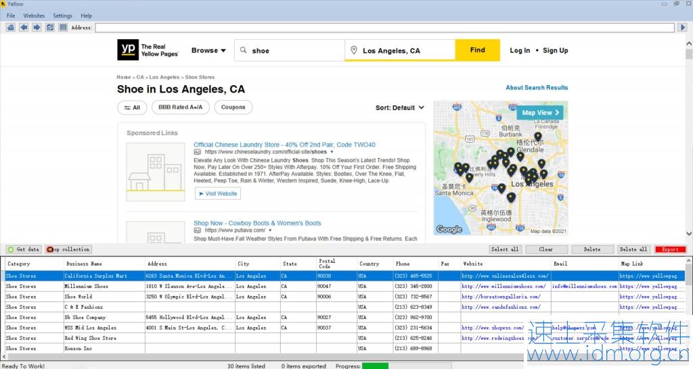Screen dimensions: 693x369
Task: Select the Red Wing Shoe Store row
Action: (x=344, y=338)
